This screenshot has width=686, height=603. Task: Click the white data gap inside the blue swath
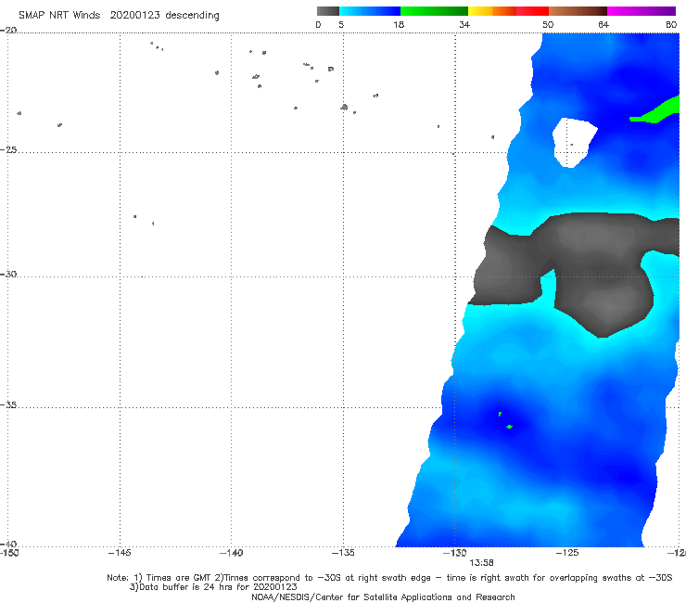coord(573,141)
